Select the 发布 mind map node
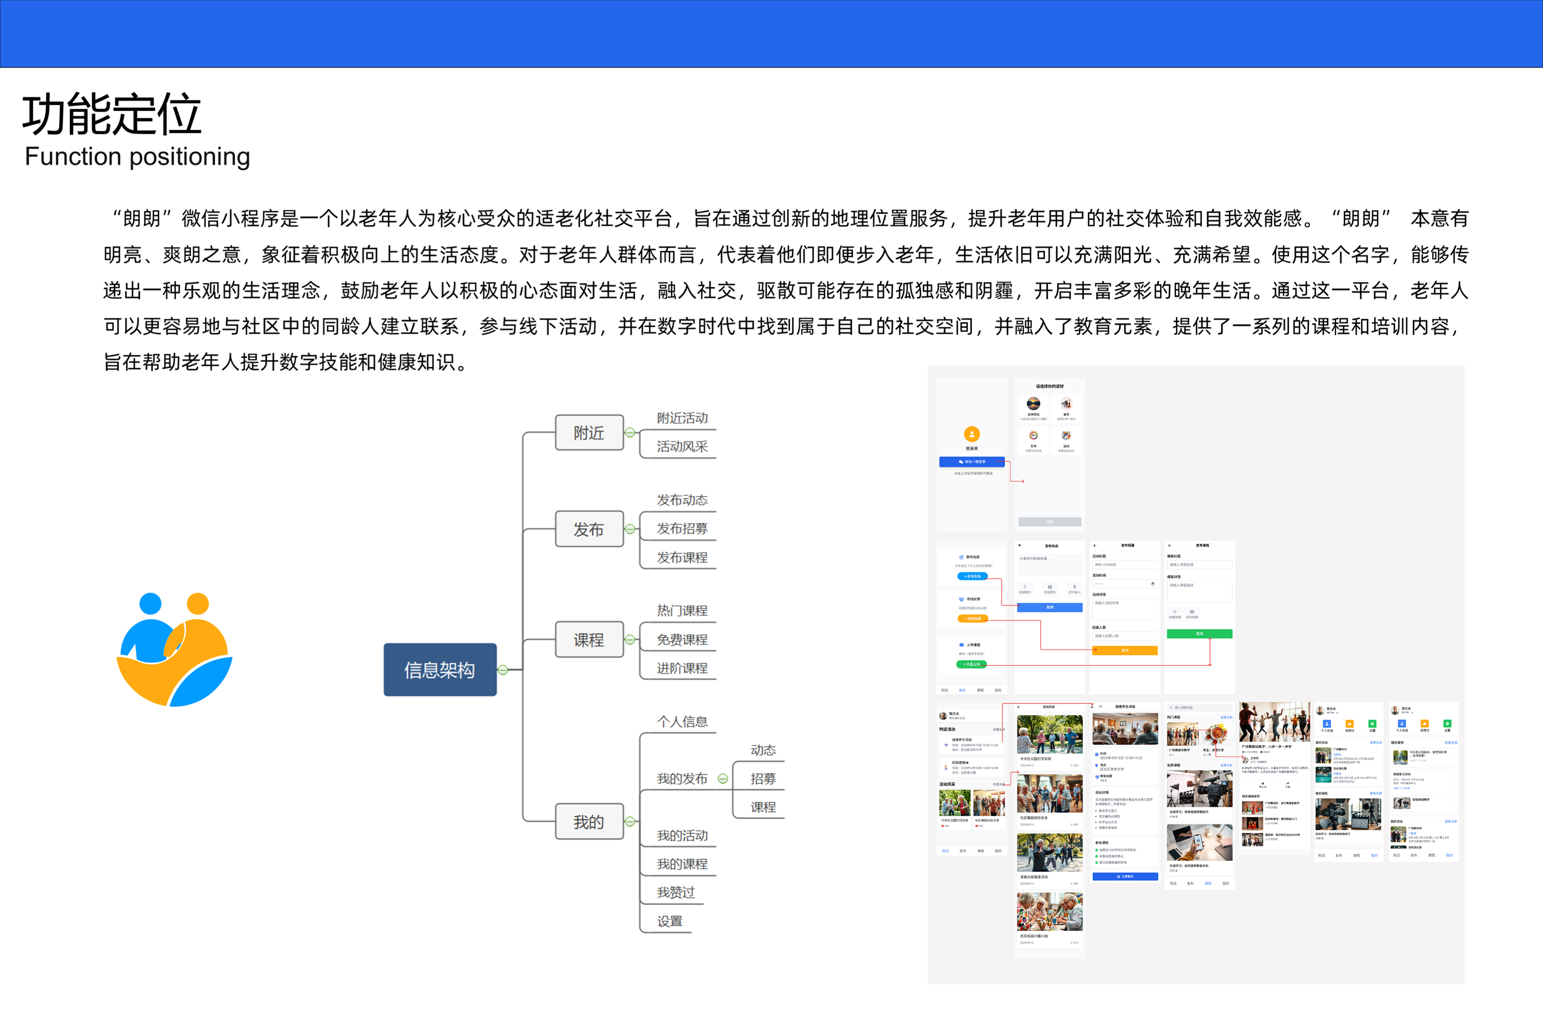 (x=588, y=529)
